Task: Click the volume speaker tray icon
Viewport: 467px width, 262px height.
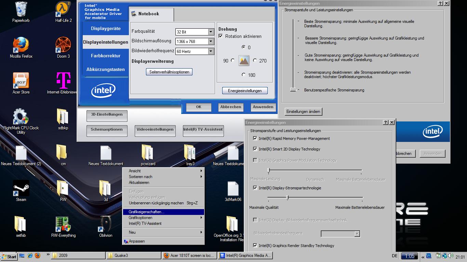Action: click(451, 256)
